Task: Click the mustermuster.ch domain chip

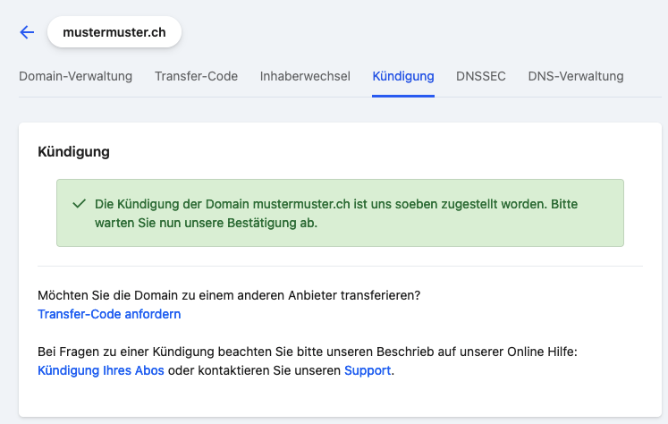Action: 114,32
